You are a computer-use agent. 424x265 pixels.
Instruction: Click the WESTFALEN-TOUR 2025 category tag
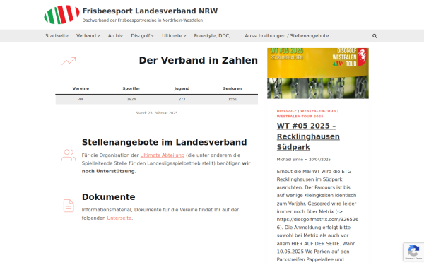[x=300, y=117]
